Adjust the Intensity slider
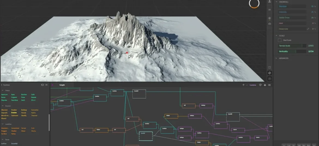Screen dimensions: 319x146 click(x=292, y=12)
